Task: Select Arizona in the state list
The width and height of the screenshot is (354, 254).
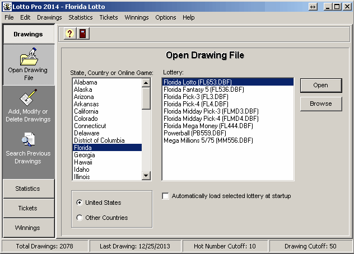Action: [107, 97]
